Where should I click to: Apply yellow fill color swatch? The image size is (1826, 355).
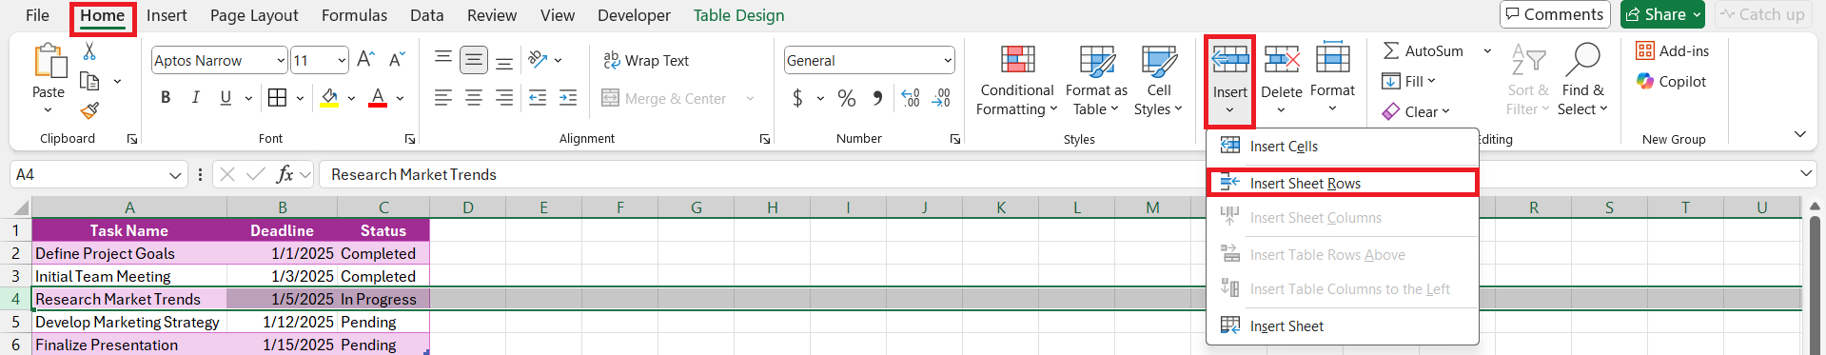click(x=329, y=98)
